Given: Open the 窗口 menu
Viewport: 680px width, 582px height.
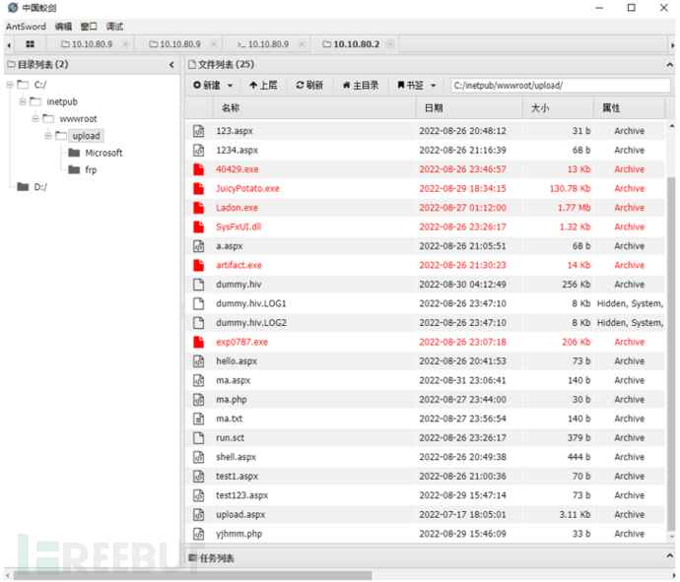Looking at the screenshot, I should tap(89, 27).
